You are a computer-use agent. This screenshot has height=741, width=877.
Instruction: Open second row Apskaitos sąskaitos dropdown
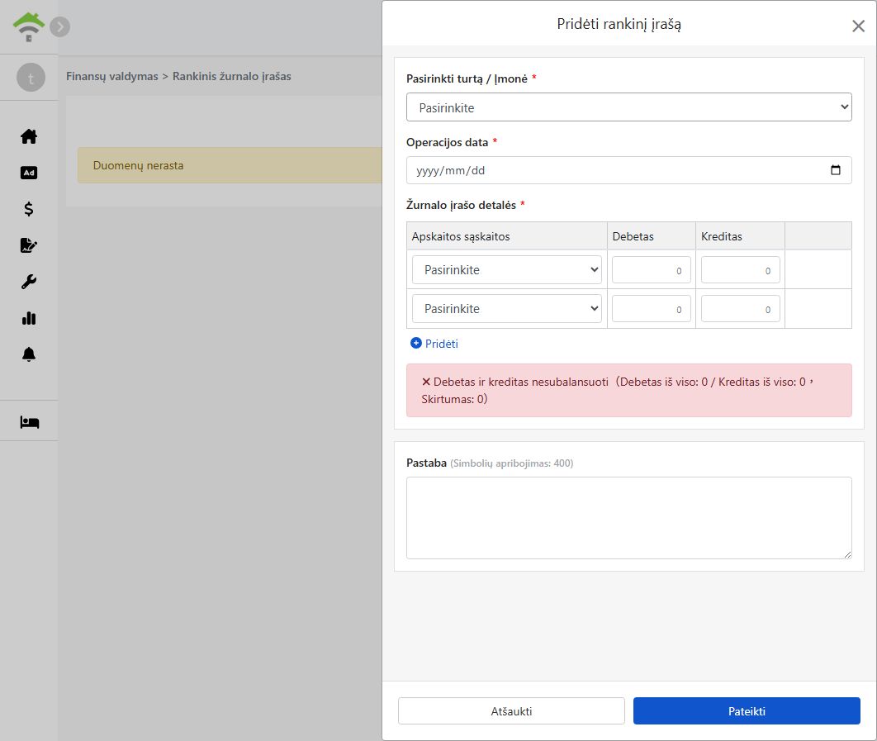click(x=507, y=308)
